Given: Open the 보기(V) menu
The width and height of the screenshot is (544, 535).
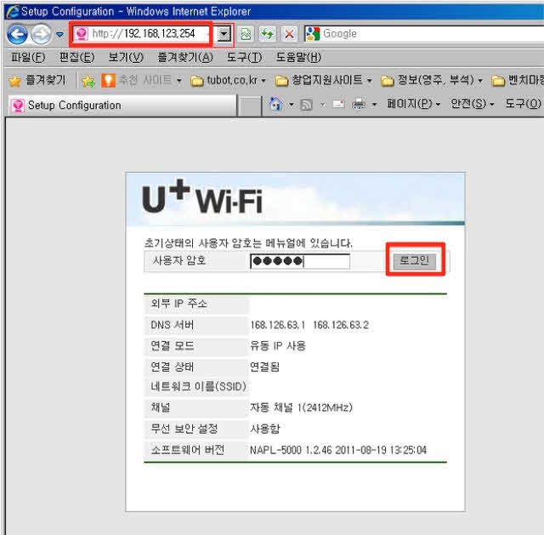Looking at the screenshot, I should click(126, 57).
